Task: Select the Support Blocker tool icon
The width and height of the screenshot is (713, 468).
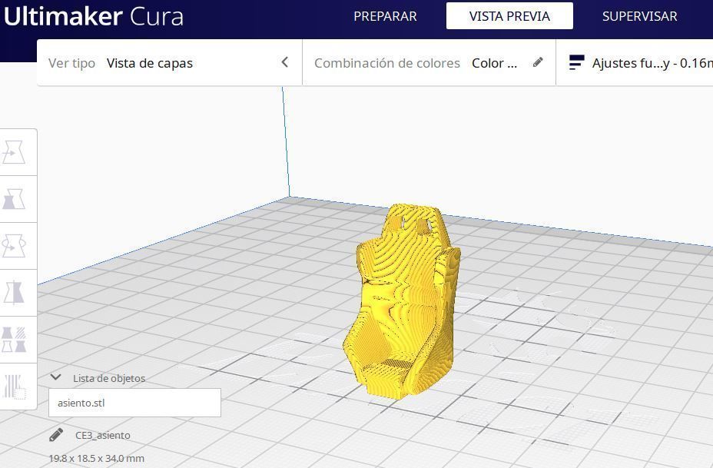Action: point(14,387)
